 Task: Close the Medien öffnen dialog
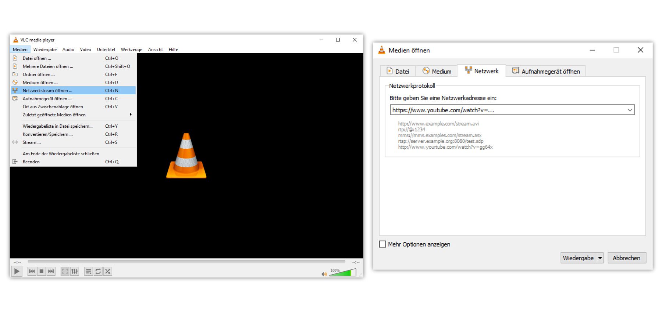point(640,50)
